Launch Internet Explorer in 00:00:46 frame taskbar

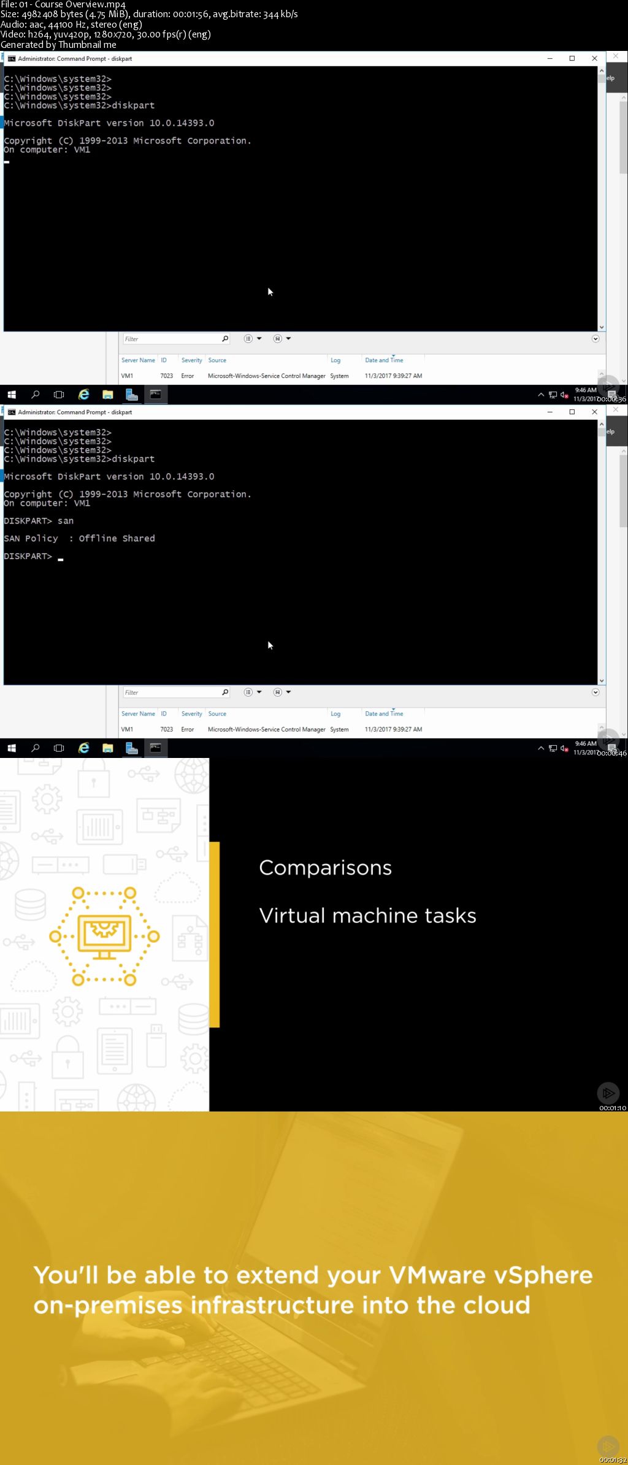(84, 748)
